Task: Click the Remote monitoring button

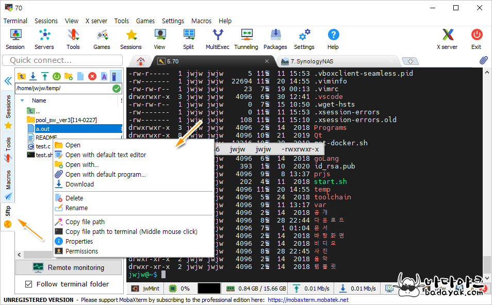Action: 69,267
